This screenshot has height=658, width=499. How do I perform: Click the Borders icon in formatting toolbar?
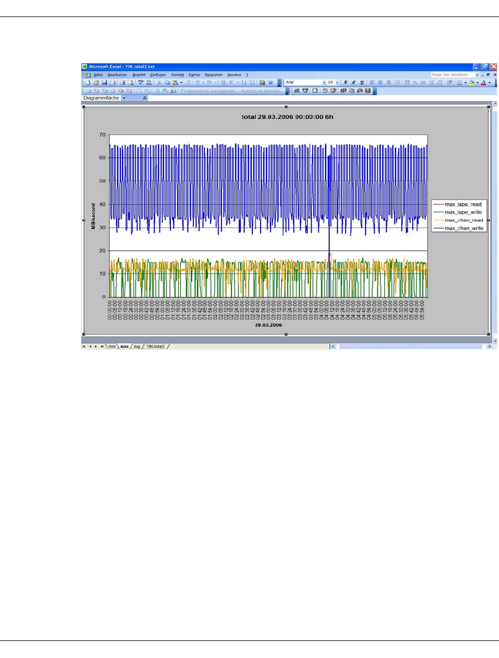tap(459, 83)
